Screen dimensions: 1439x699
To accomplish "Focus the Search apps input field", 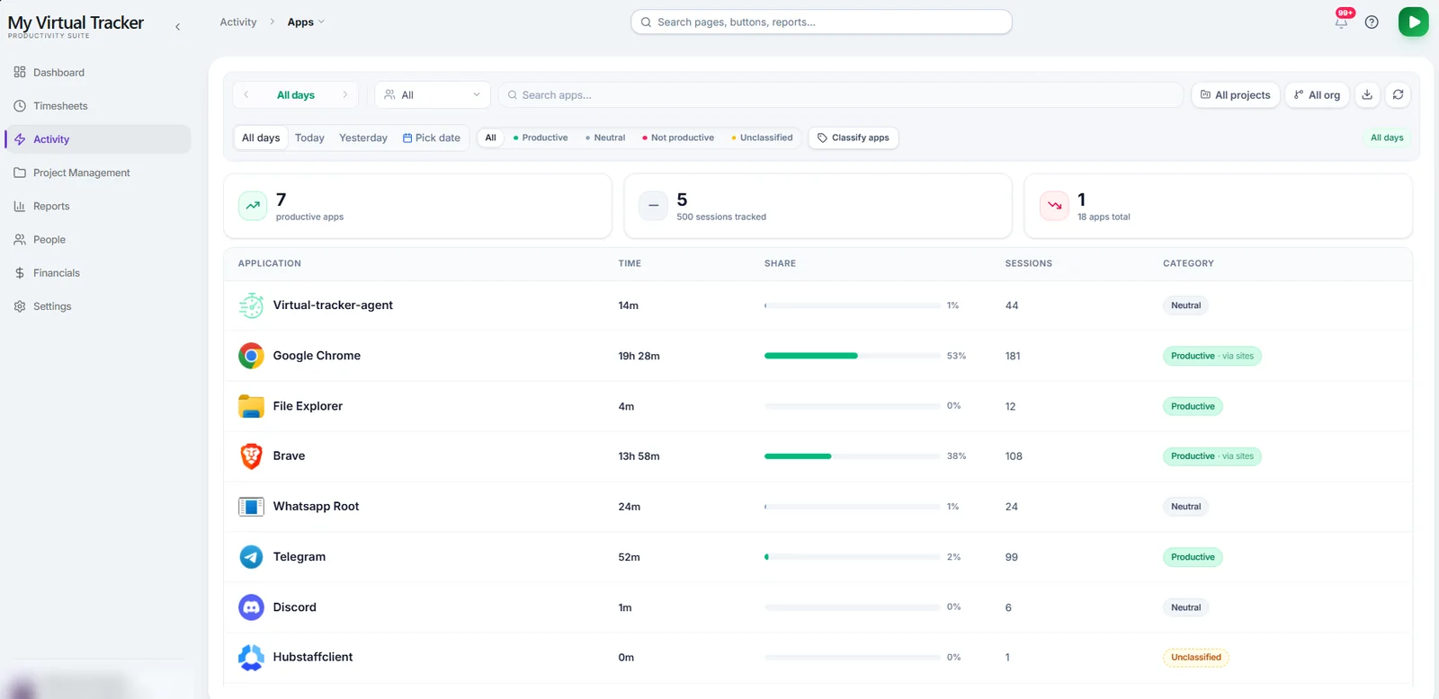I will click(841, 94).
